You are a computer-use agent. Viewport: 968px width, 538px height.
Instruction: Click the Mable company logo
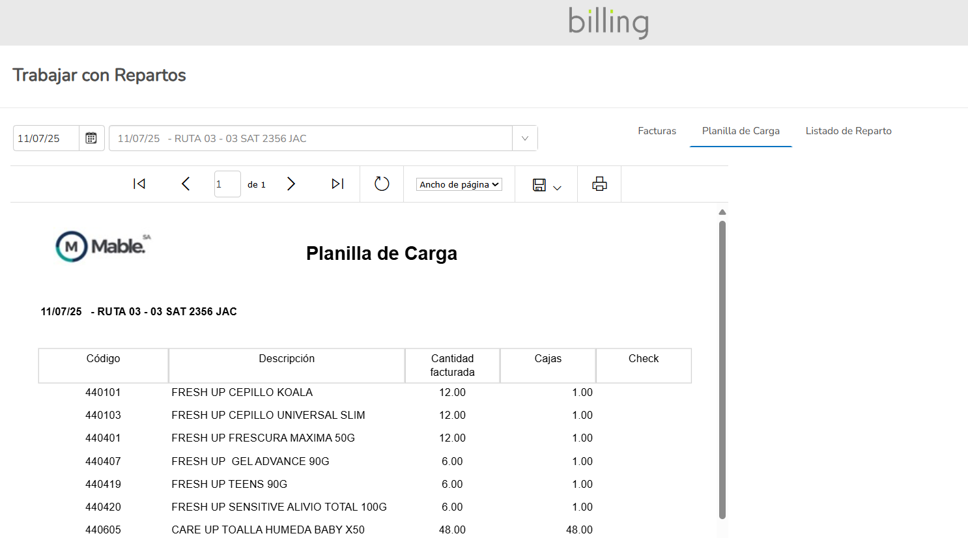(x=102, y=247)
